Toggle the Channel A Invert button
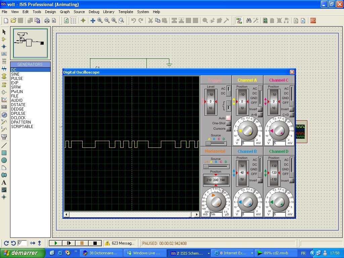Screen dimensions: 344x258 coord(260,110)
